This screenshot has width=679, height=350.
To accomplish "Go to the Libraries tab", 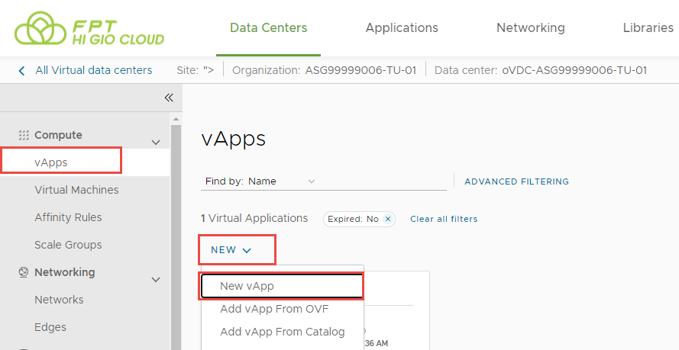I will (x=648, y=28).
